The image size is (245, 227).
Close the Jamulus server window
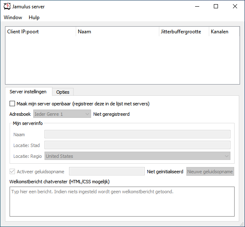(x=235, y=6)
